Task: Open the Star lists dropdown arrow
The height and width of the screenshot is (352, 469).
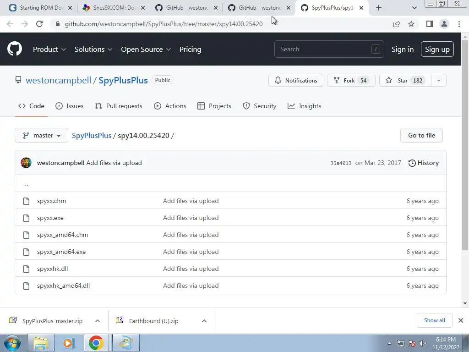Action: pyautogui.click(x=438, y=80)
